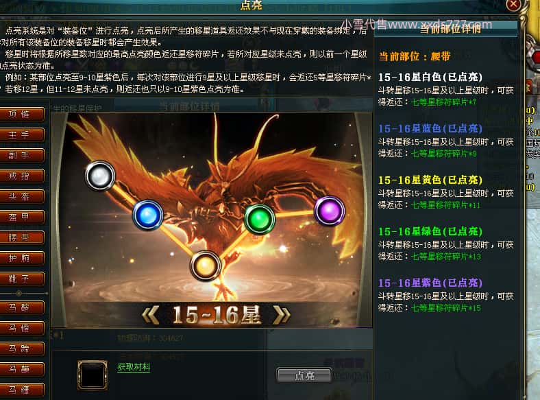Viewport: 540px width, 400px height.
Task: Select the 马鞍 mount equipment tab
Action: pyautogui.click(x=22, y=307)
